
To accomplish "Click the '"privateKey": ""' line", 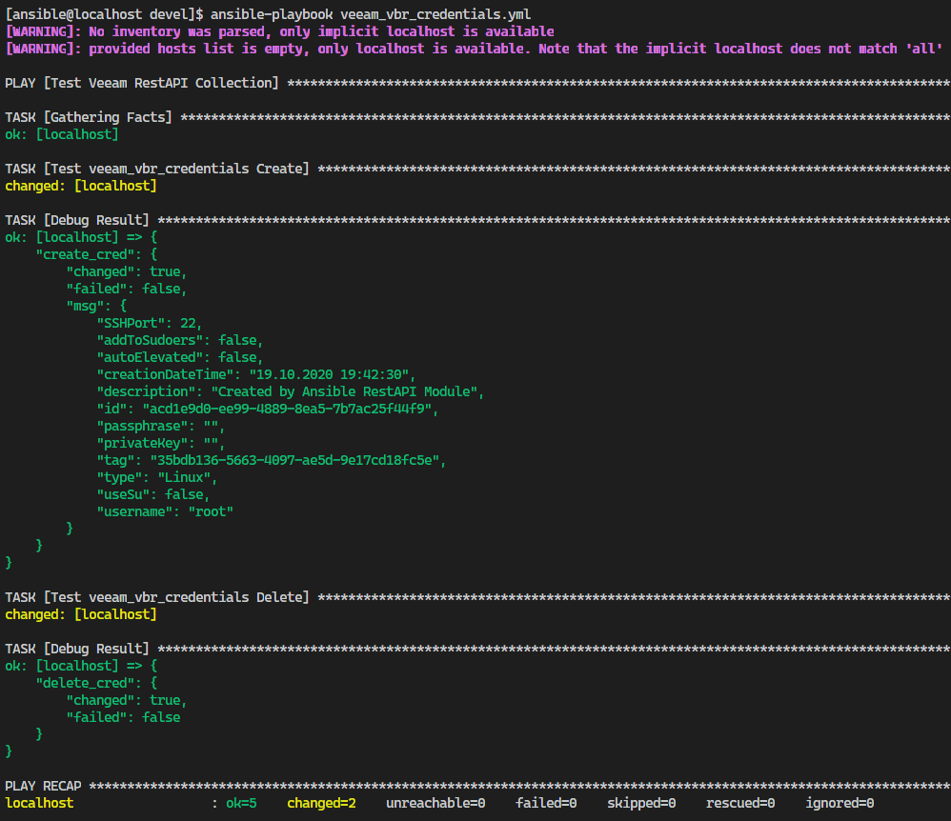I will 161,443.
